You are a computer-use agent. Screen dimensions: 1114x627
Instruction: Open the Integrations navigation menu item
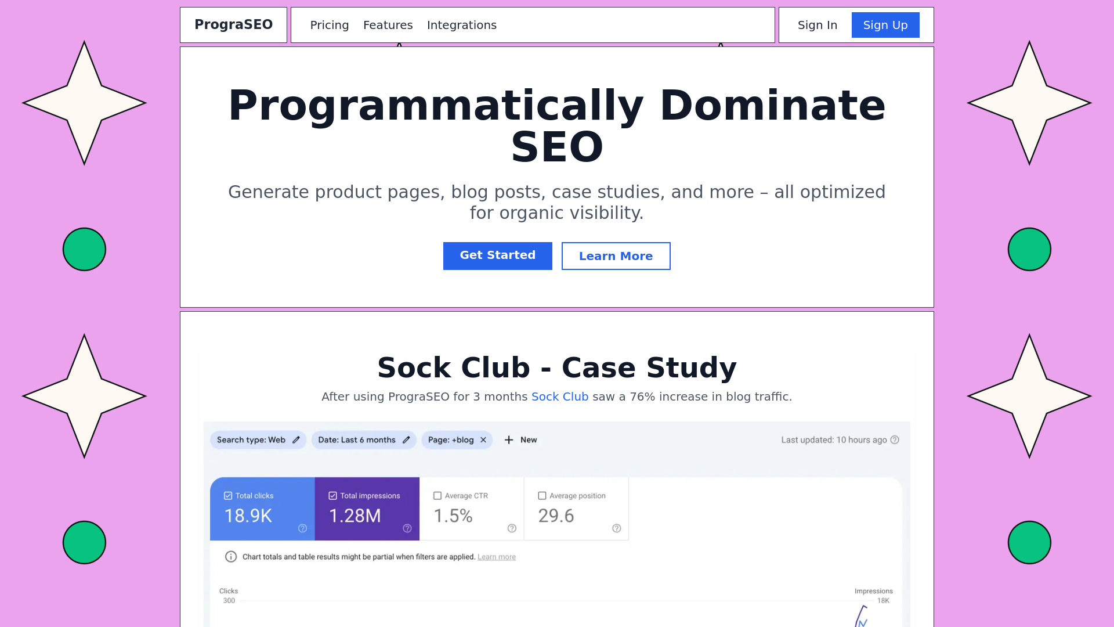click(x=462, y=24)
